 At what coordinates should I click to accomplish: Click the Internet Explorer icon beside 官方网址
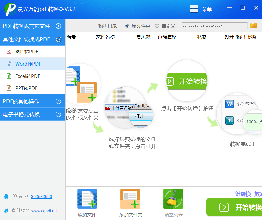(6, 211)
